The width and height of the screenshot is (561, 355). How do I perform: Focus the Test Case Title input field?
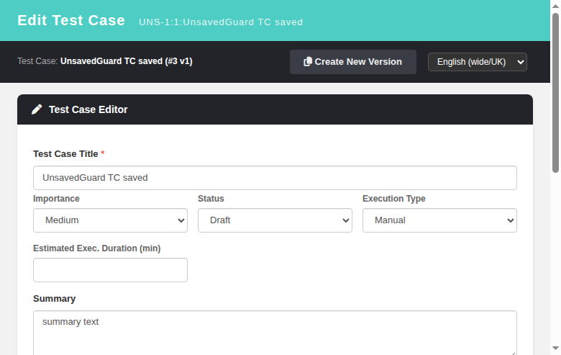(275, 178)
